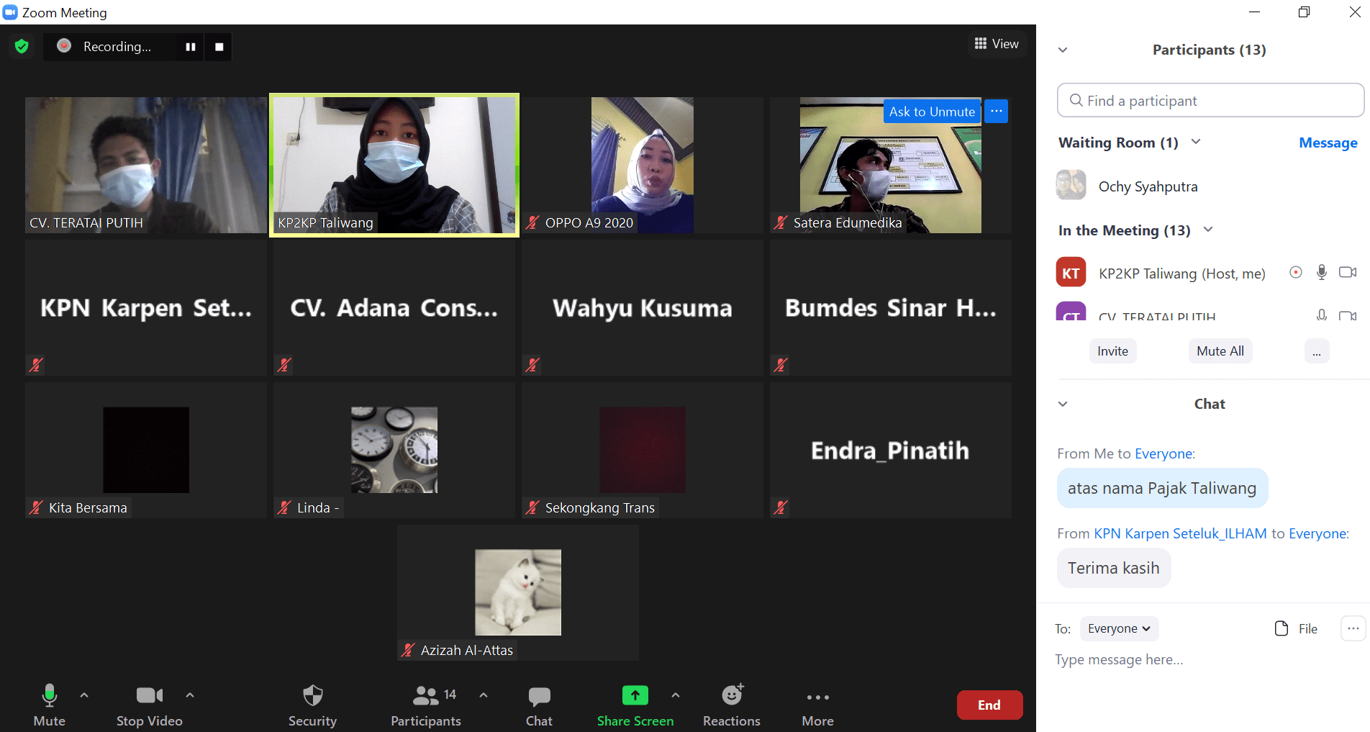The height and width of the screenshot is (732, 1370).
Task: Click Ask to Unmute on Satera Edumedika
Action: tap(932, 112)
